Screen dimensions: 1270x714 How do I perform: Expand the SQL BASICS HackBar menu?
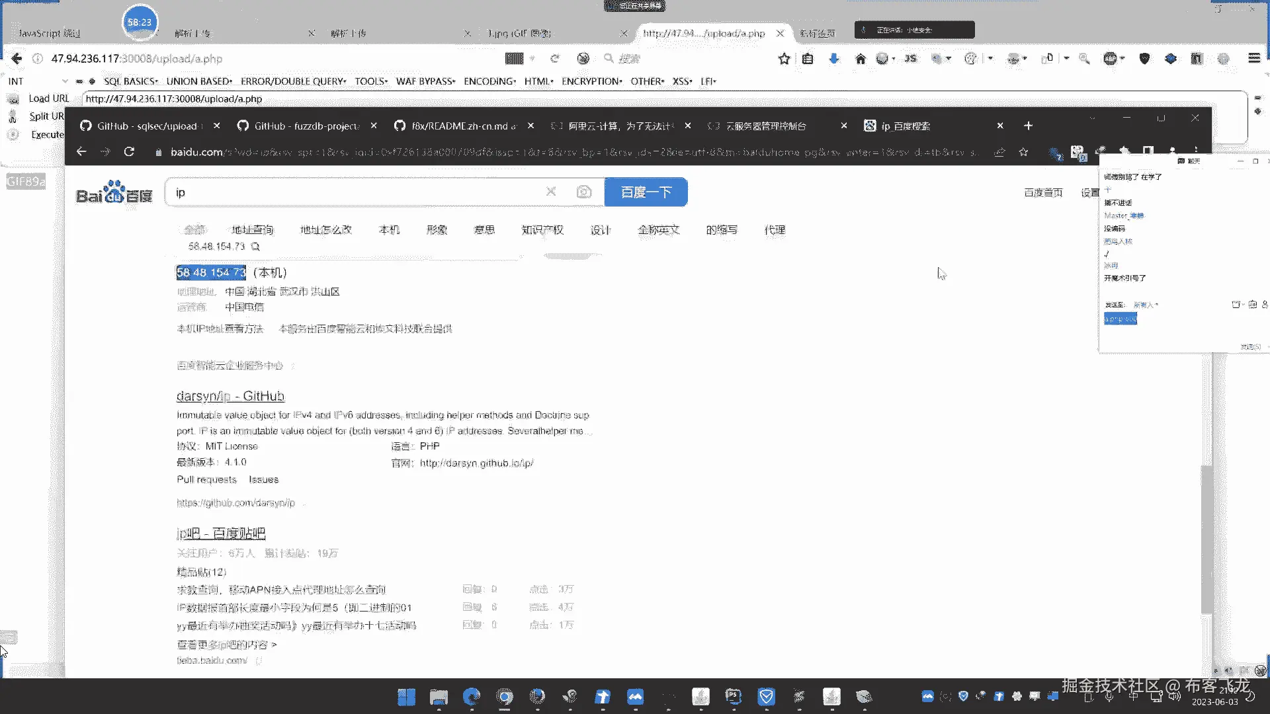130,81
